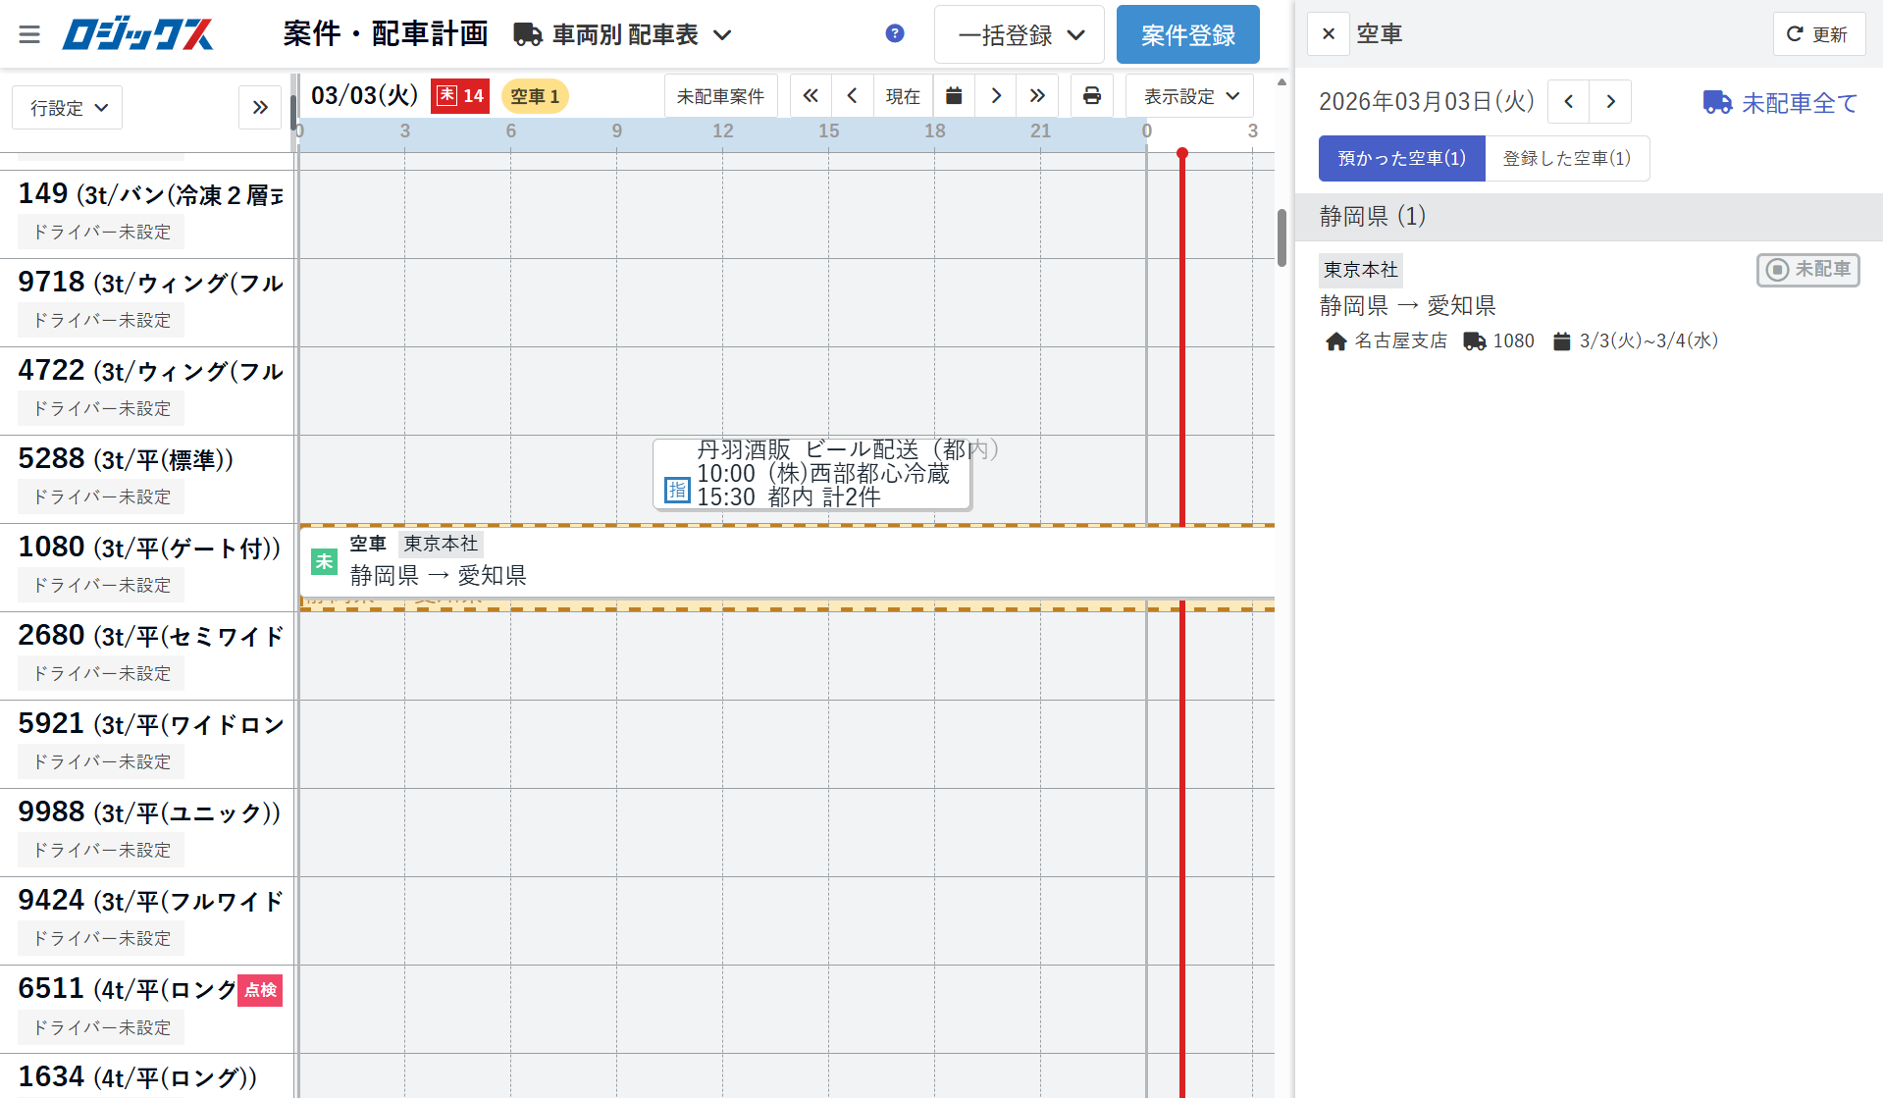
Task: Open the hamburger main menu
Action: tap(29, 35)
